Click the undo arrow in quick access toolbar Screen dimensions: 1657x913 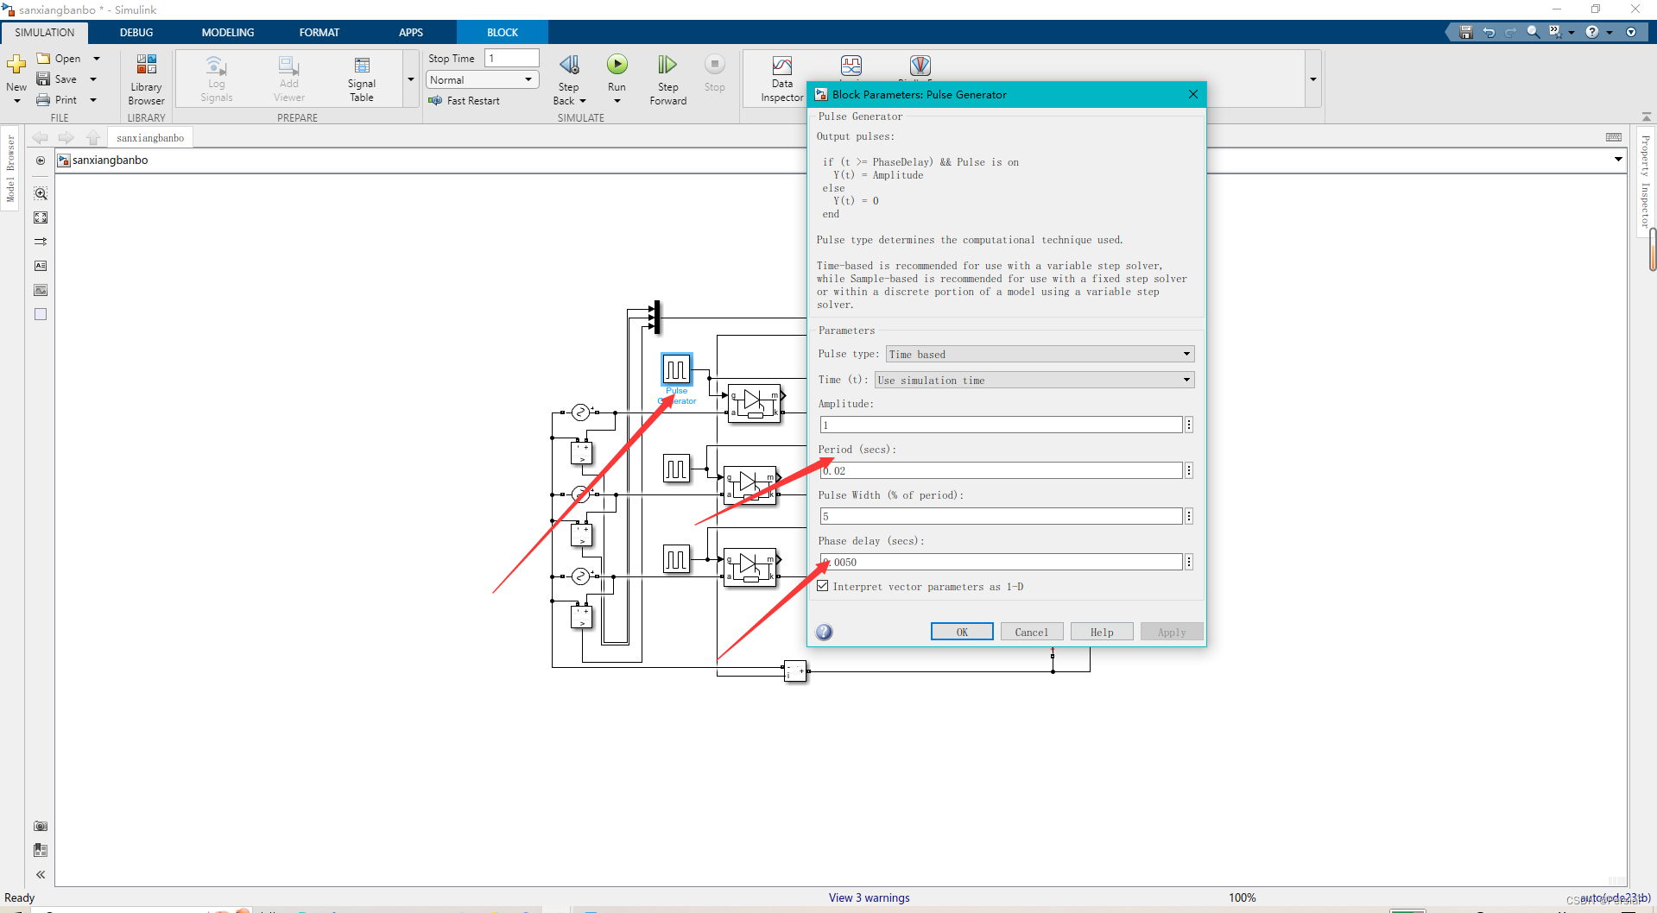[x=1489, y=32]
